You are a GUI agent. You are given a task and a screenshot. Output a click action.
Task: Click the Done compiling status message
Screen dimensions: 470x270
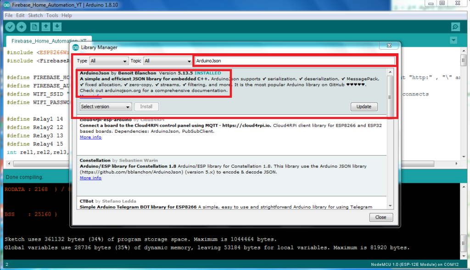click(25, 177)
